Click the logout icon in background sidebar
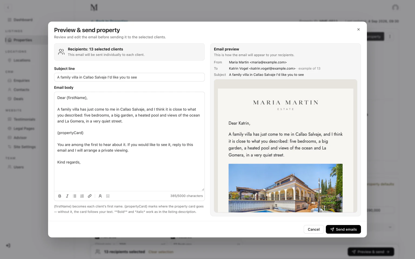The width and height of the screenshot is (415, 259). point(8,246)
